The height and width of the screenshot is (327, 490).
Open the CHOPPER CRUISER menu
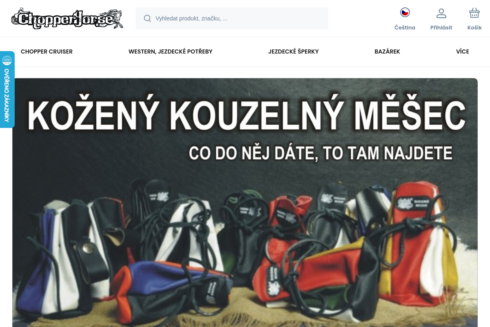click(47, 52)
